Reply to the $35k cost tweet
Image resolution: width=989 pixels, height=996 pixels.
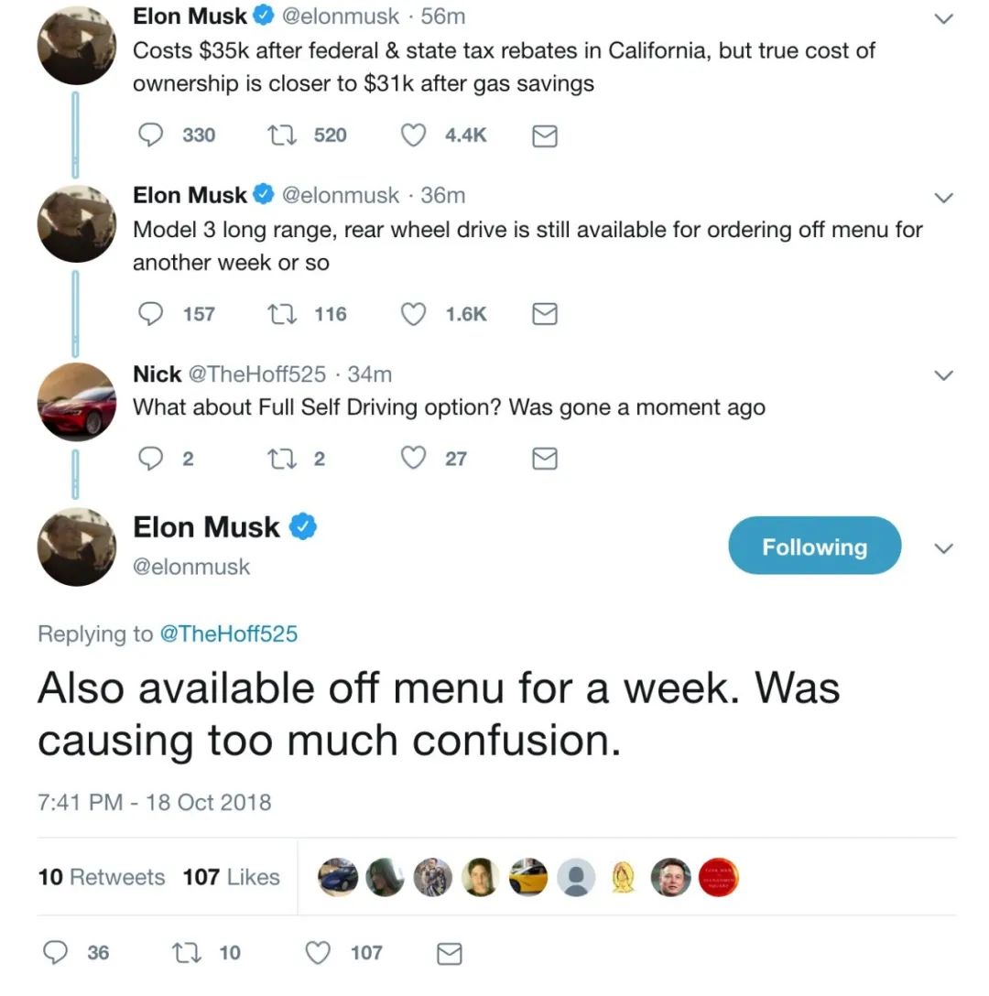(150, 135)
